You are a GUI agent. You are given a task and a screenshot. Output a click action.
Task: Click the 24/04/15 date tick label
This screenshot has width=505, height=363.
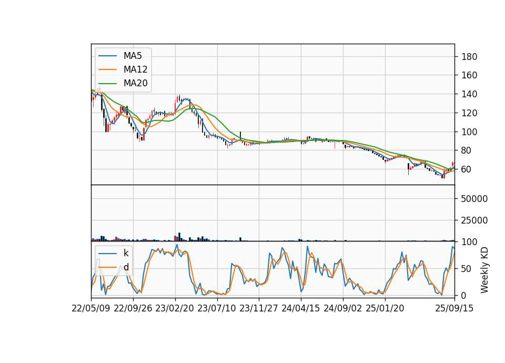[301, 308]
